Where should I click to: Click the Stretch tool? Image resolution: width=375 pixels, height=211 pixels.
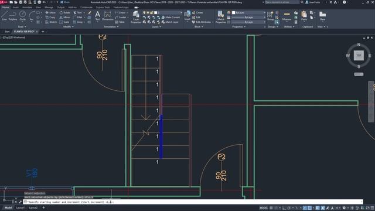[51, 22]
